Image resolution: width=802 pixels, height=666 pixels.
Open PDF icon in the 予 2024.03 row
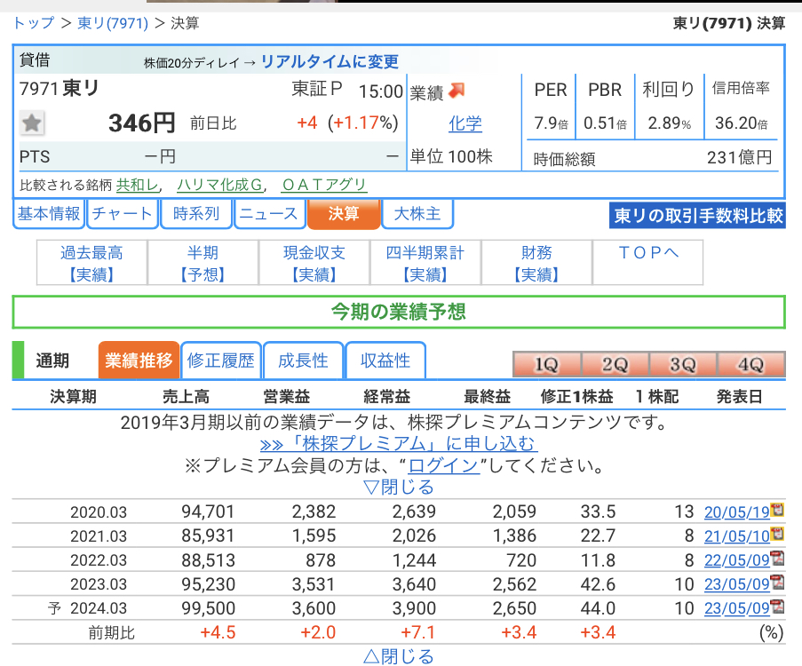(777, 607)
